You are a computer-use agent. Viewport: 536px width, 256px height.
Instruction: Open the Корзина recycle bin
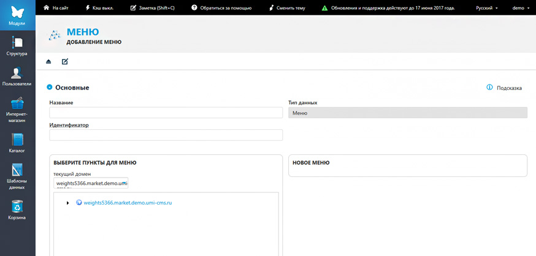click(17, 209)
